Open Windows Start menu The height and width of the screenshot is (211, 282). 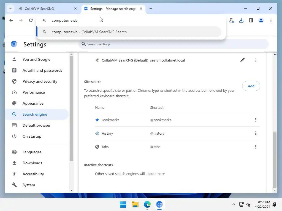pyautogui.click(x=123, y=204)
